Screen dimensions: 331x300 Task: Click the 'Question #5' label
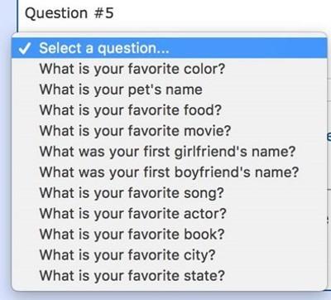(70, 13)
